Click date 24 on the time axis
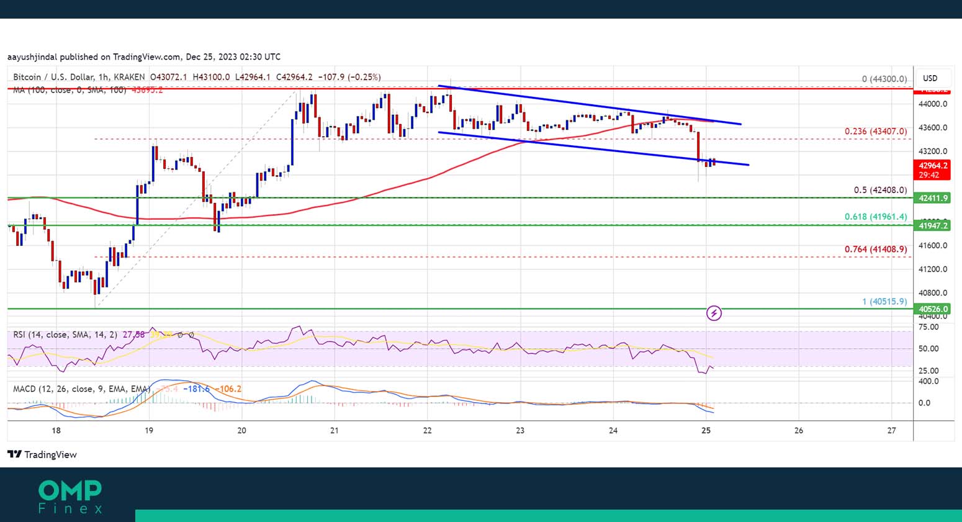 [613, 430]
